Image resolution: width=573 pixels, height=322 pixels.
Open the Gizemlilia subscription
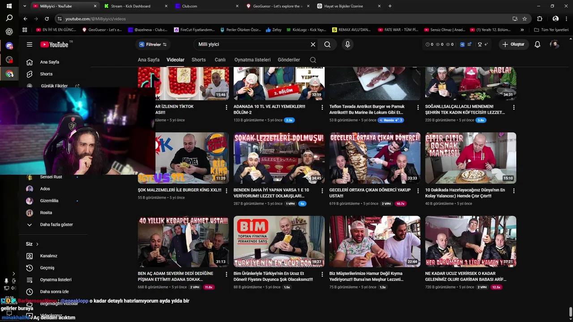[x=49, y=201]
